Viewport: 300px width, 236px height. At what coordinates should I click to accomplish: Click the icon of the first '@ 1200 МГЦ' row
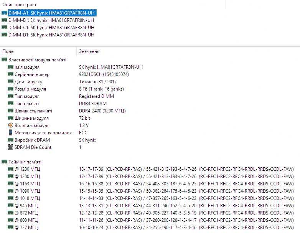coord(10,169)
